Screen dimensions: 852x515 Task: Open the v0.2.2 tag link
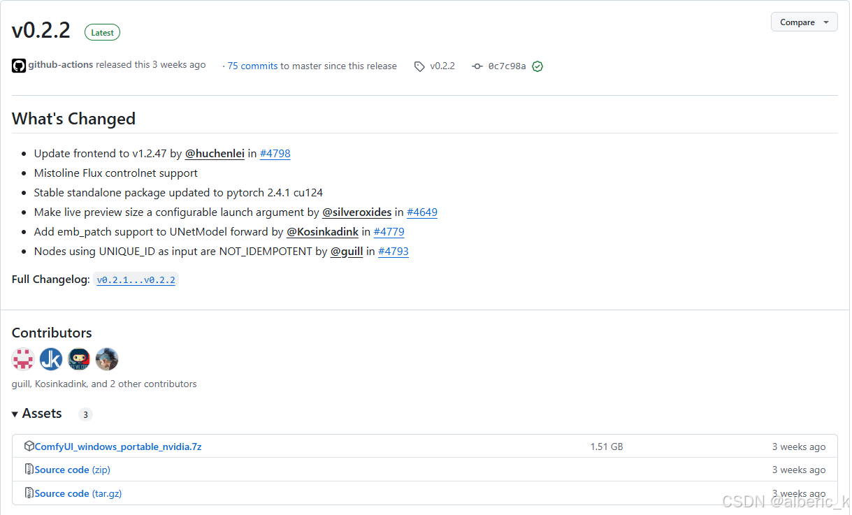pos(442,66)
